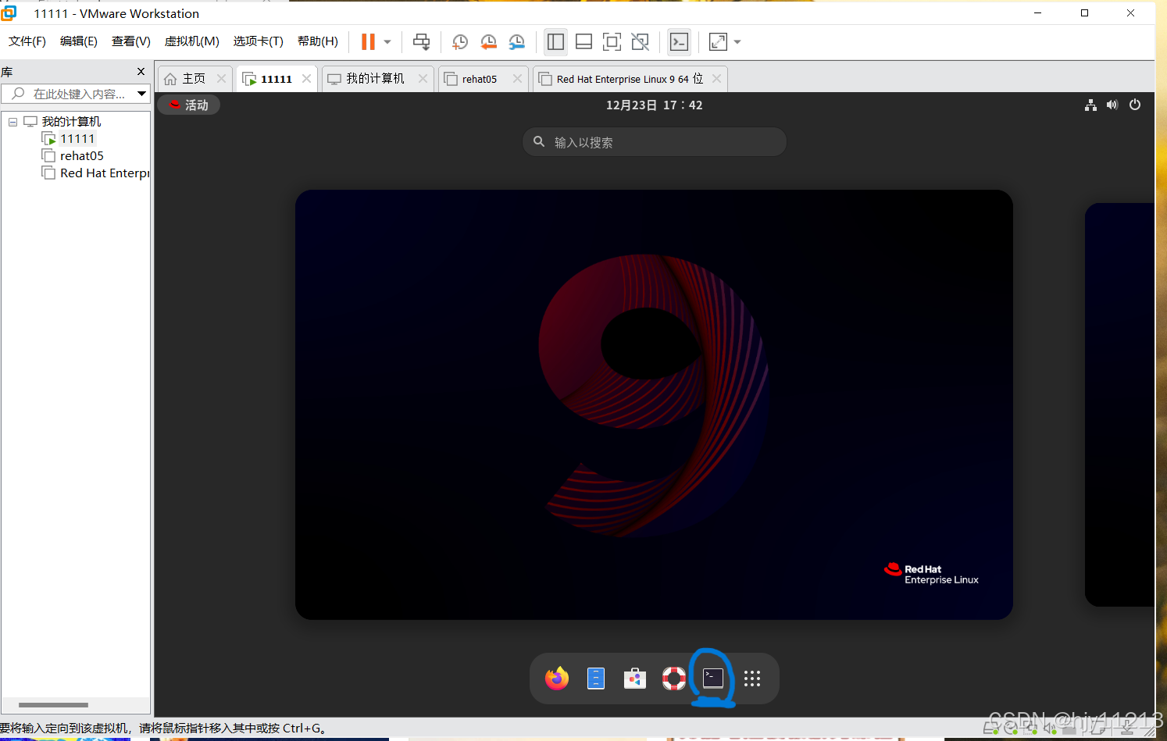
Task: Open the GNOME clock 12月23日 17:42
Action: point(654,105)
